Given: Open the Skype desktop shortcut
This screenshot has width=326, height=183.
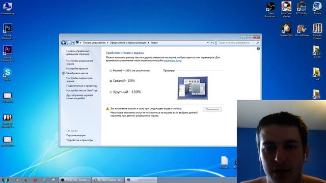Looking at the screenshot, I should click(8, 74).
